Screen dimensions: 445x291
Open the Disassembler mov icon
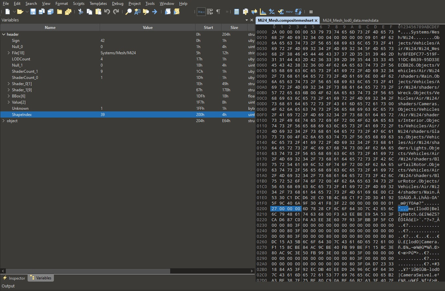point(289,12)
